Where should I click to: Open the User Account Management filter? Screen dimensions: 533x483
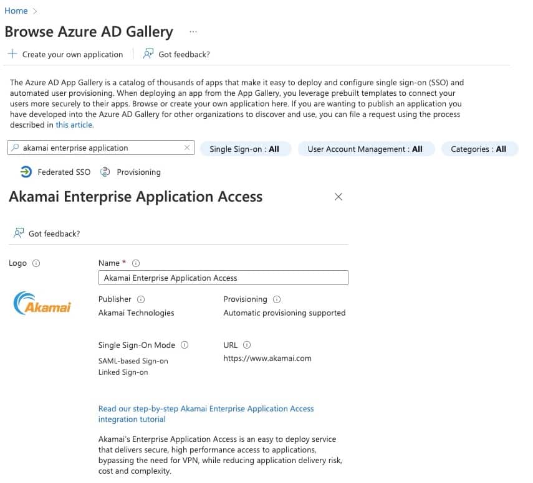365,149
